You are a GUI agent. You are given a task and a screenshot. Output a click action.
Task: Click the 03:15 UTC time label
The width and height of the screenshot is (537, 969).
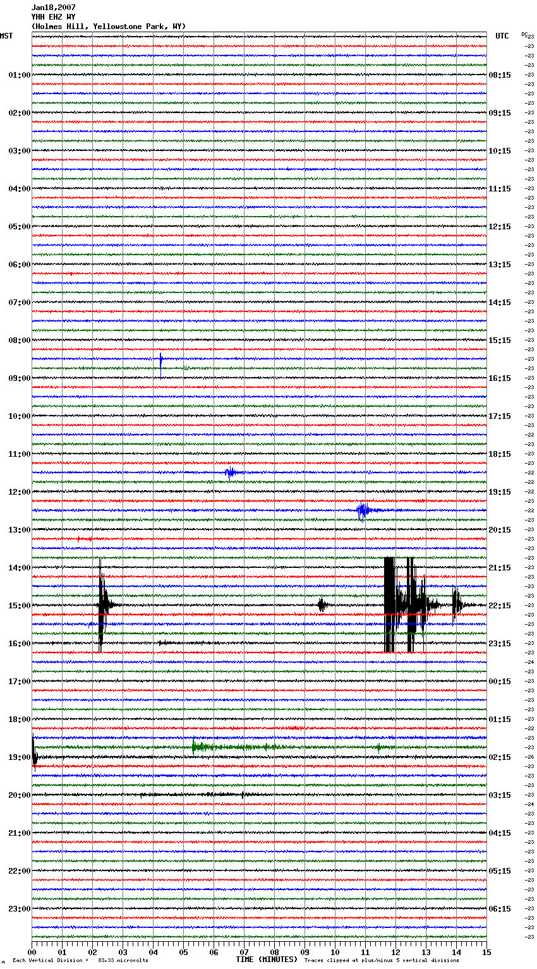(x=500, y=795)
